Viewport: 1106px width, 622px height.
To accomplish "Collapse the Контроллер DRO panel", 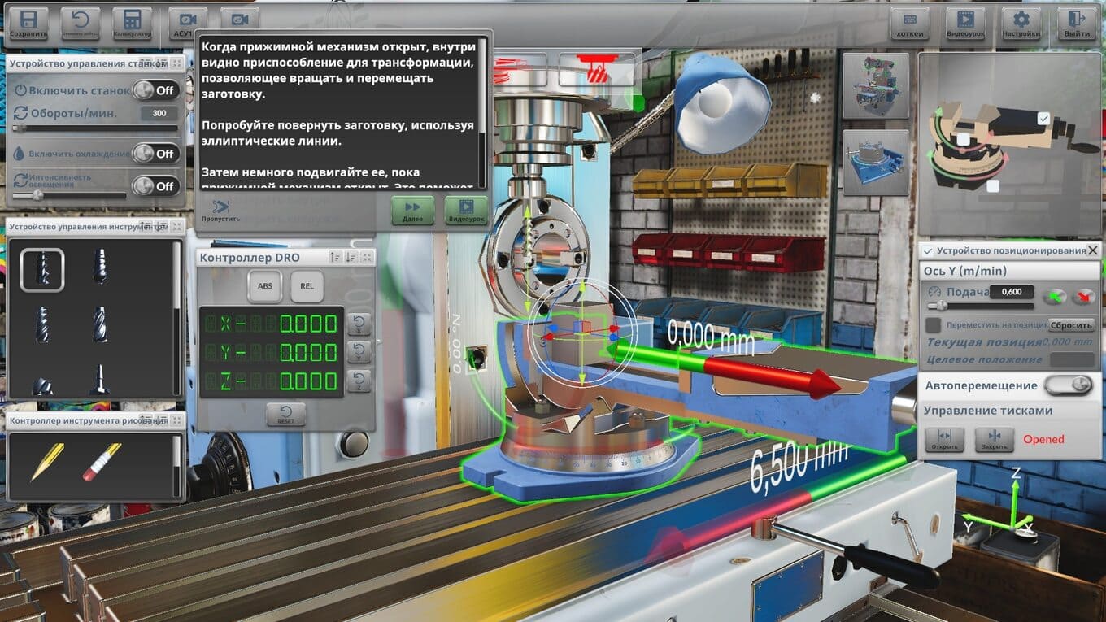I will point(367,258).
